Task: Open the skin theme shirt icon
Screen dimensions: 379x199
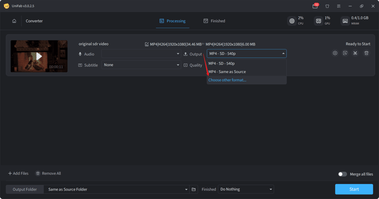Action: (327, 6)
